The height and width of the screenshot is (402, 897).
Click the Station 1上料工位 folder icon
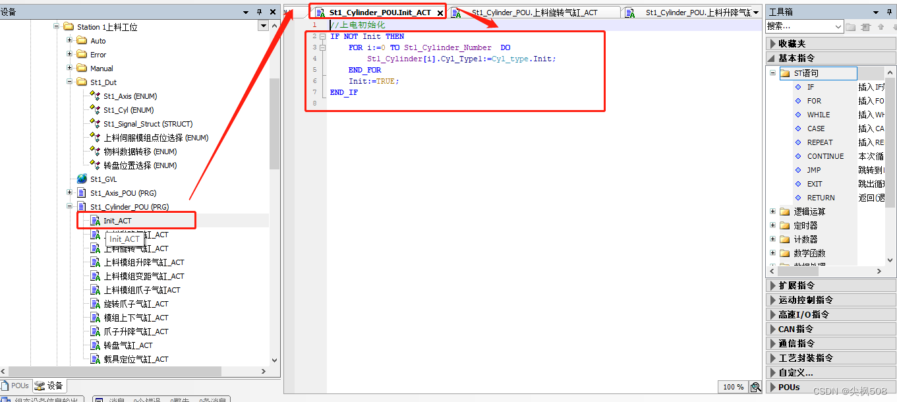pyautogui.click(x=69, y=27)
